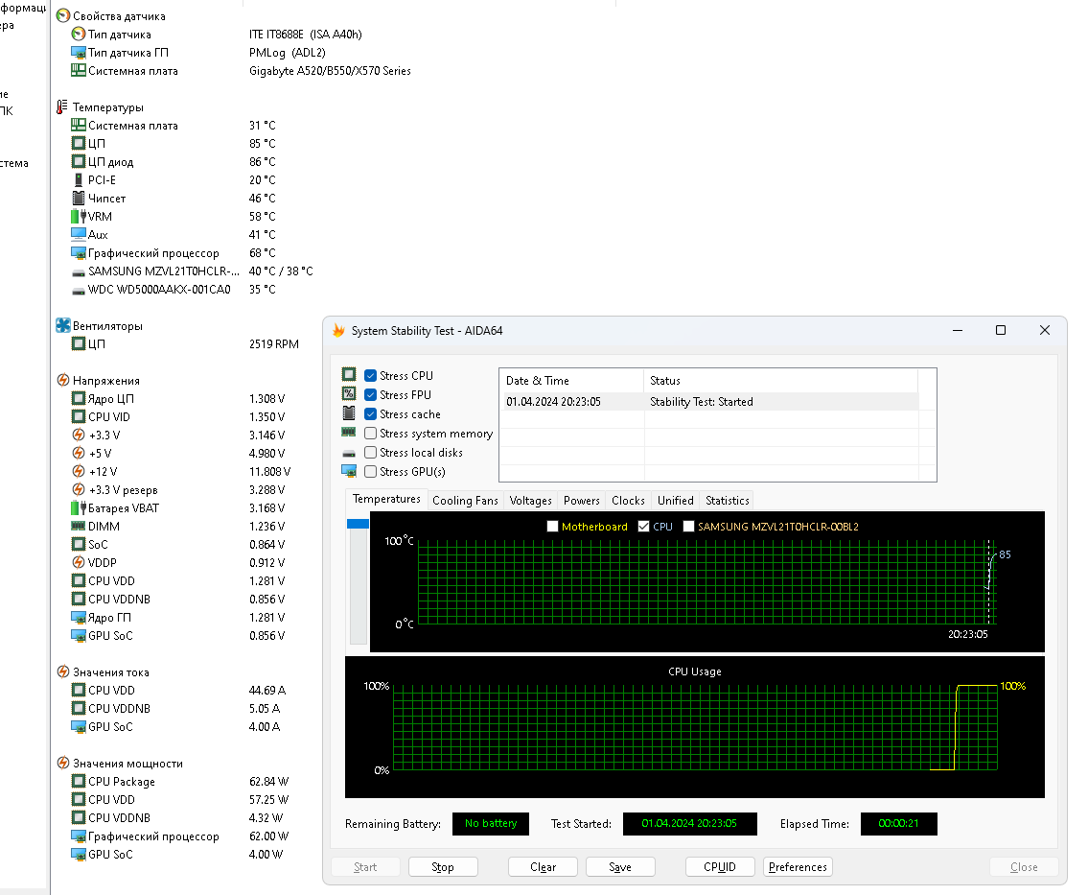Click the Значения тока section icon
1088x895 pixels.
[63, 671]
